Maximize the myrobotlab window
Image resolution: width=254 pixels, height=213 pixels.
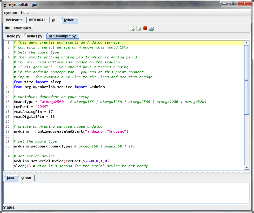[233, 3]
